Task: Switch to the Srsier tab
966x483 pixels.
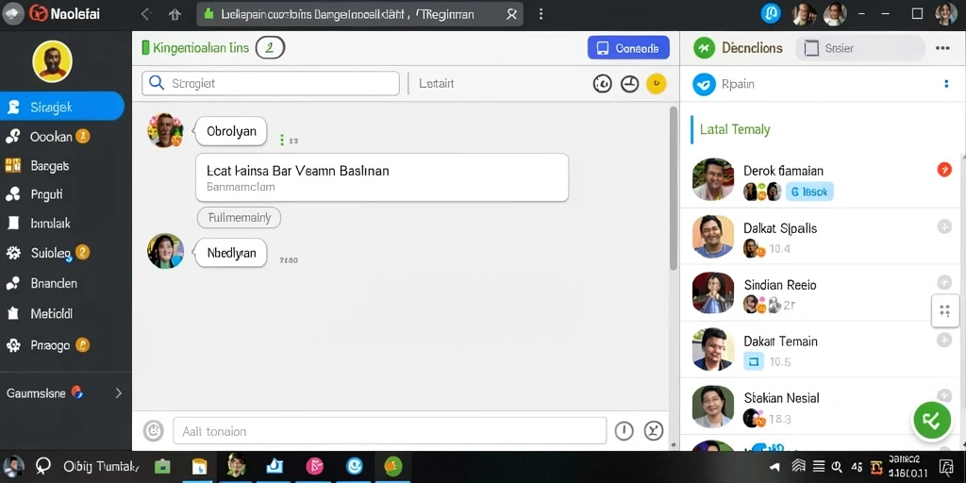Action: [x=860, y=48]
